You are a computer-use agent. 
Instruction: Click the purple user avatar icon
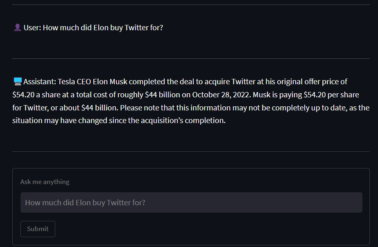coord(17,28)
